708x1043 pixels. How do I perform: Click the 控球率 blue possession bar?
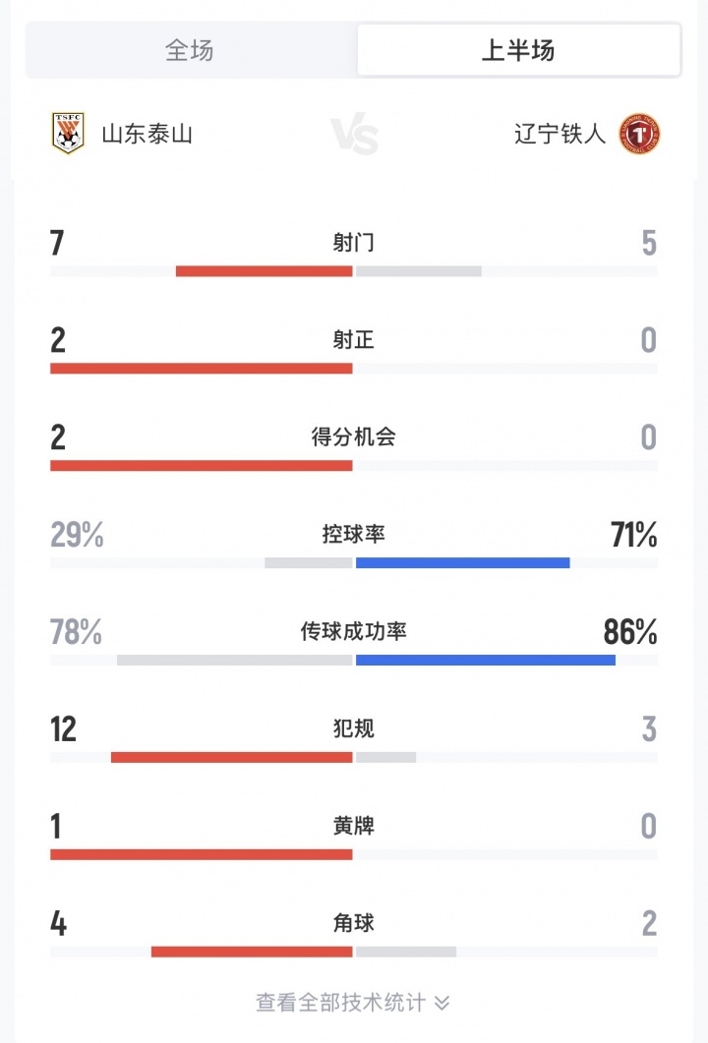pyautogui.click(x=462, y=562)
